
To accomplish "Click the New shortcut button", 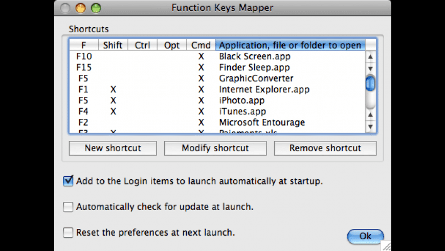I will point(113,149).
